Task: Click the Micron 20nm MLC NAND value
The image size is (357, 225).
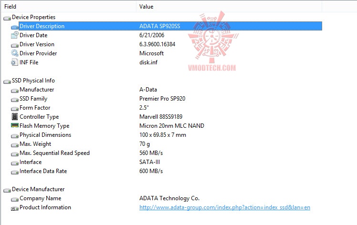Action: pyautogui.click(x=172, y=126)
